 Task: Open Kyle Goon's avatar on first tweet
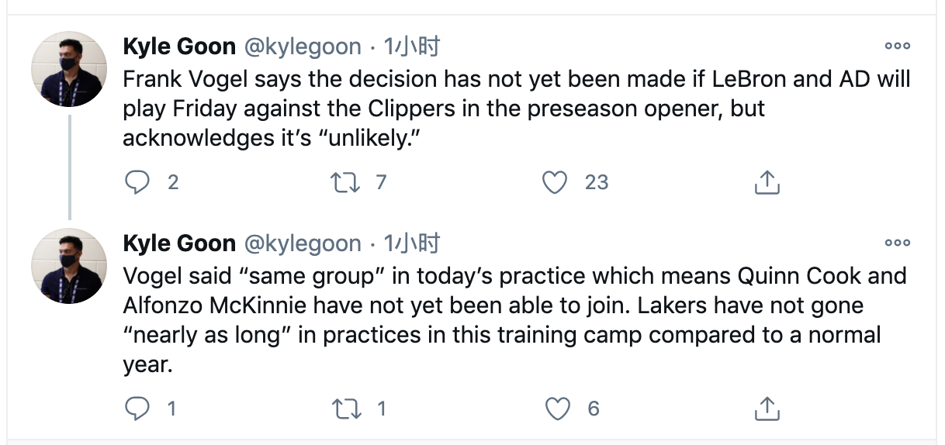tap(68, 70)
